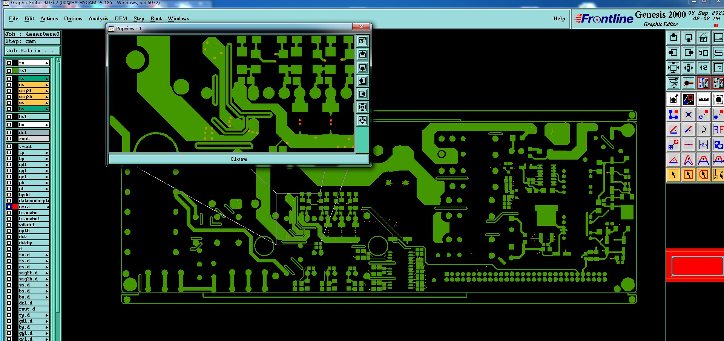Open the question mark help tool icon
724x341 pixels.
[718, 68]
